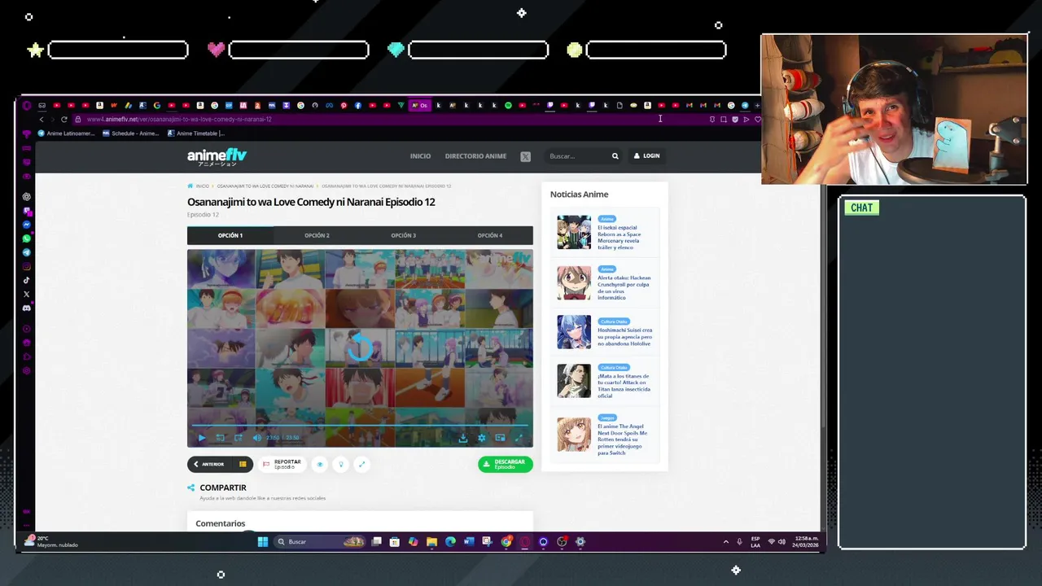Click DESCARGAR Episodio green button

506,464
